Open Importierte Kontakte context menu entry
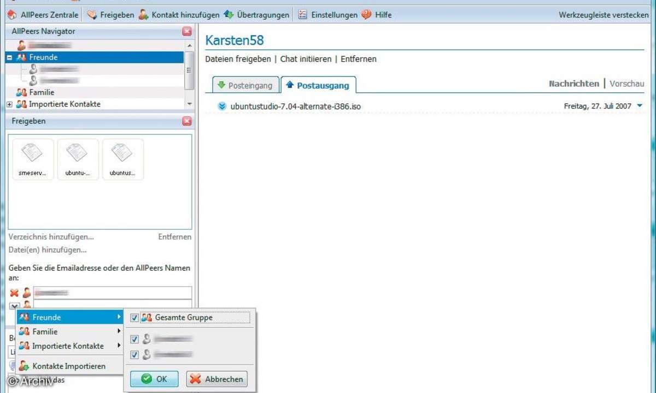The width and height of the screenshot is (656, 393). pyautogui.click(x=69, y=346)
